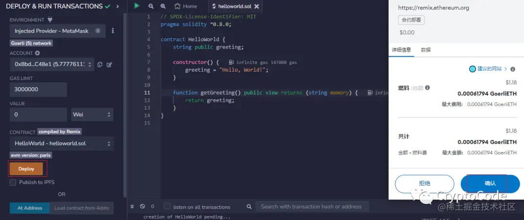Click pending transactions counter 0 in terminal
Image resolution: width=524 pixels, height=220 pixels.
coord(153,206)
